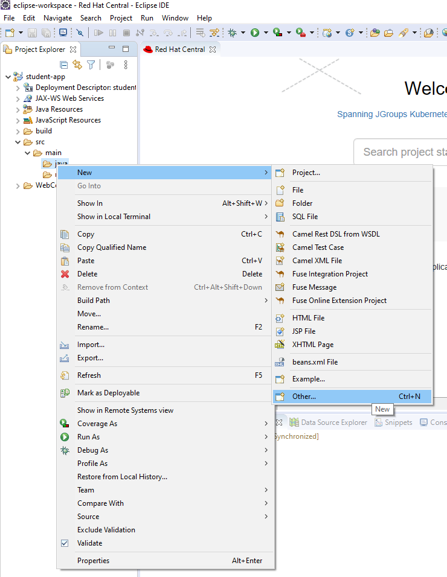Choose Camel XML File from submenu
The height and width of the screenshot is (577, 447).
(x=352, y=261)
